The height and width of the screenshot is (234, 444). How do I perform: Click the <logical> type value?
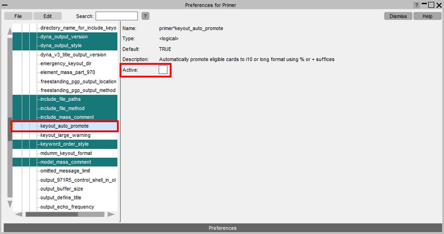pyautogui.click(x=169, y=39)
